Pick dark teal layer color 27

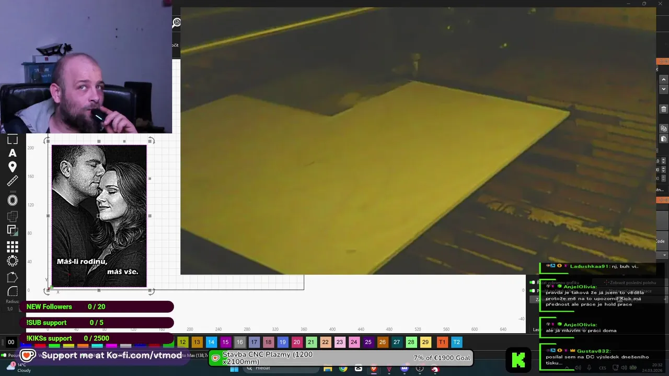(397, 343)
